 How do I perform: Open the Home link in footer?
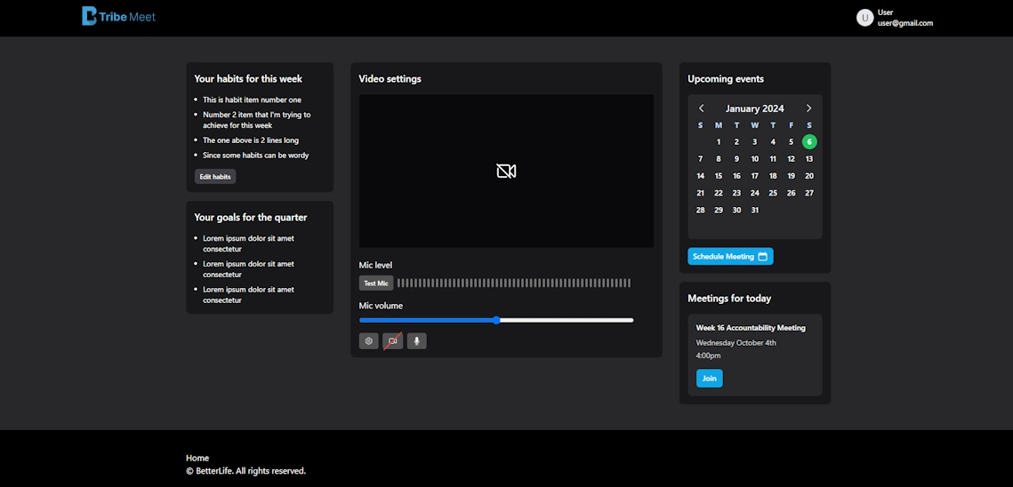click(x=197, y=459)
